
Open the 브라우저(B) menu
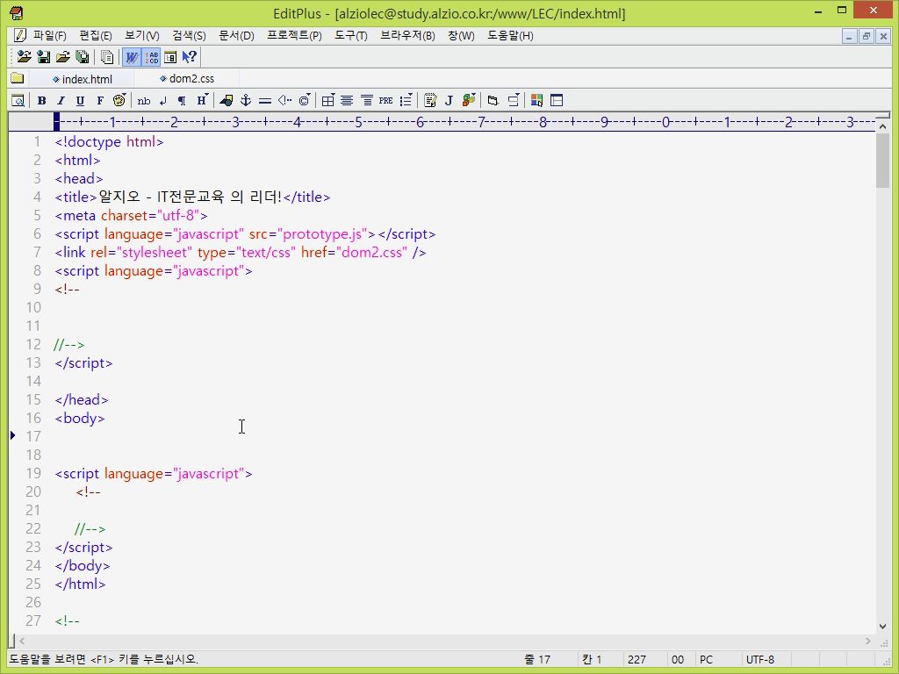click(x=407, y=35)
